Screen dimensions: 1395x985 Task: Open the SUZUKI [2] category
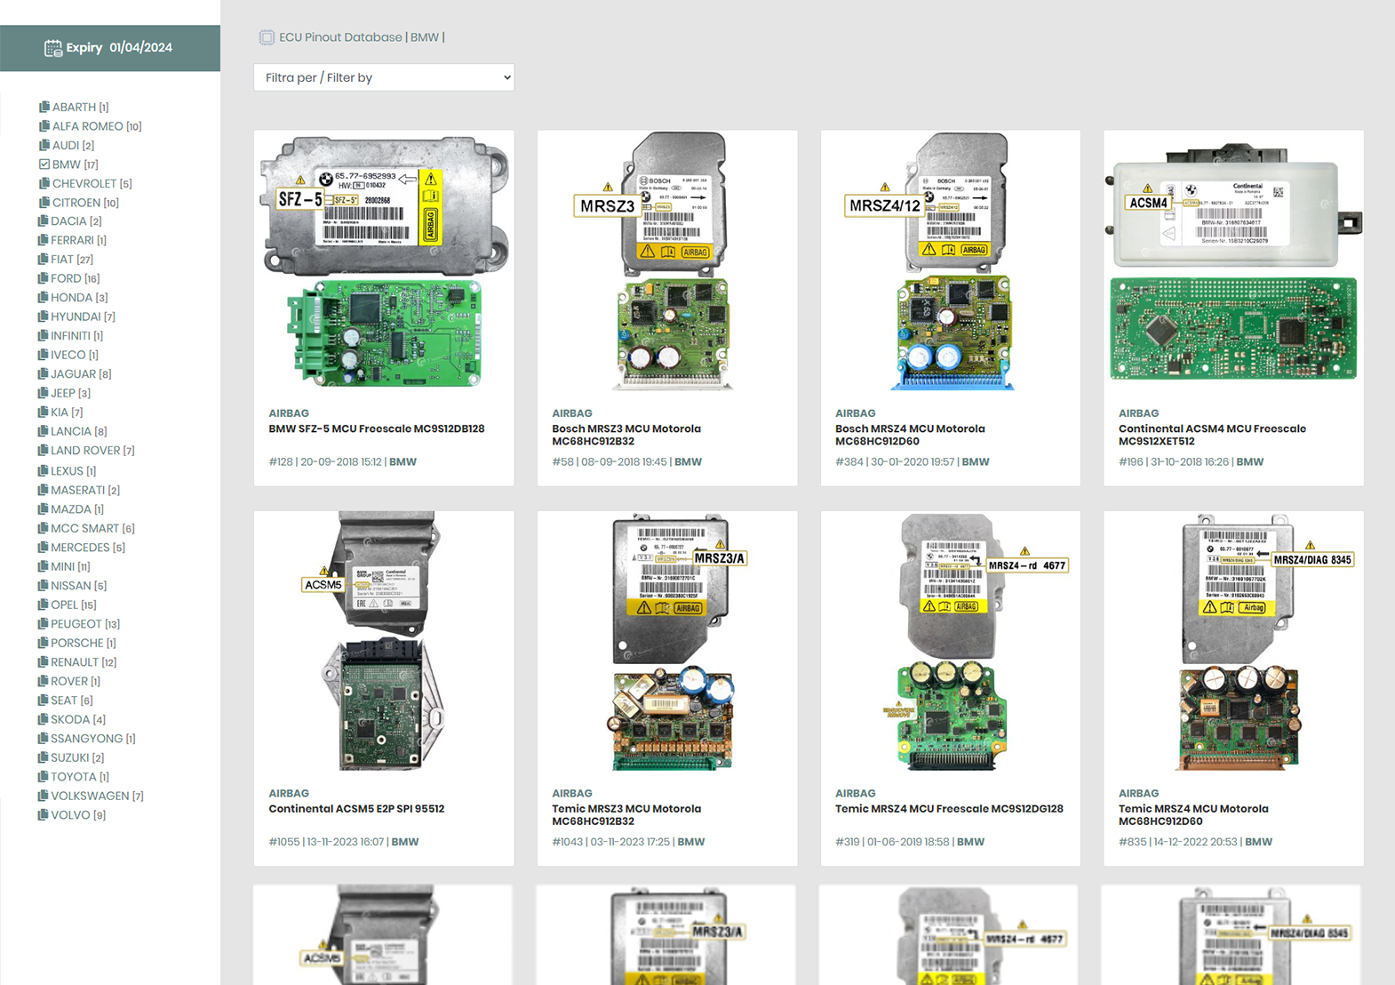pos(71,757)
